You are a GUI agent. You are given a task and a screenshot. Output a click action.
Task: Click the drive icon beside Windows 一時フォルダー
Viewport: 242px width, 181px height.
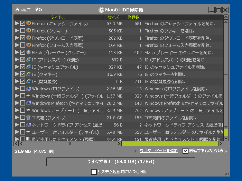point(29,95)
